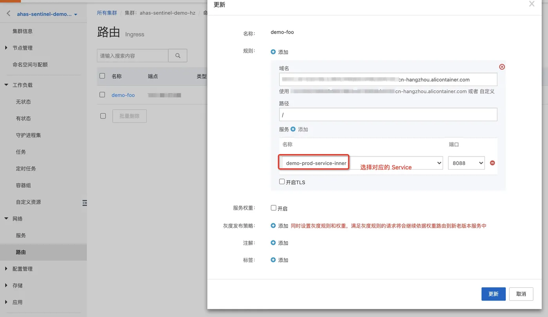Click the 路径 input field
The width and height of the screenshot is (548, 317).
(388, 115)
